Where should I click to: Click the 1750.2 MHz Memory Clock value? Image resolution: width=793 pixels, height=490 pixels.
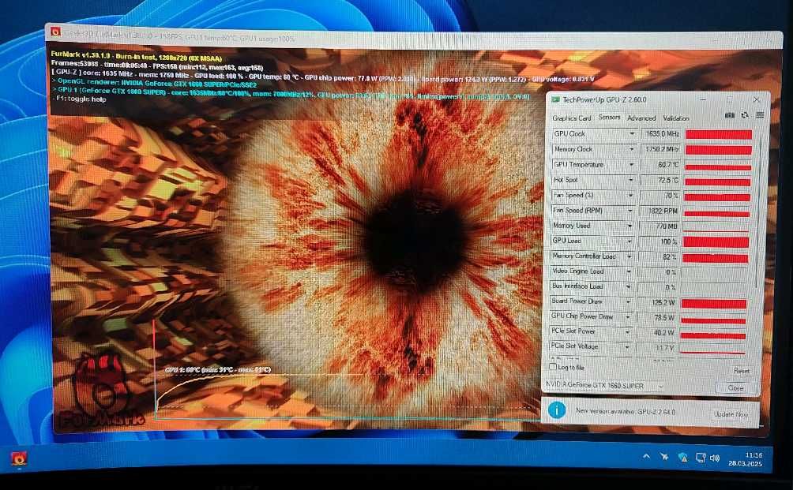point(661,150)
